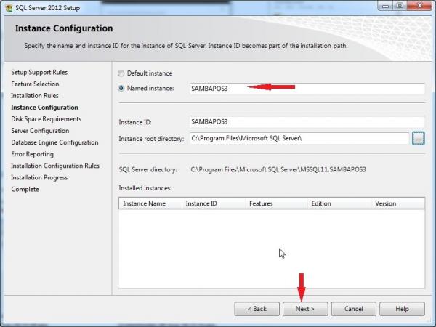The height and width of the screenshot is (327, 436).
Task: Click the Instance root directory field
Action: (x=298, y=138)
